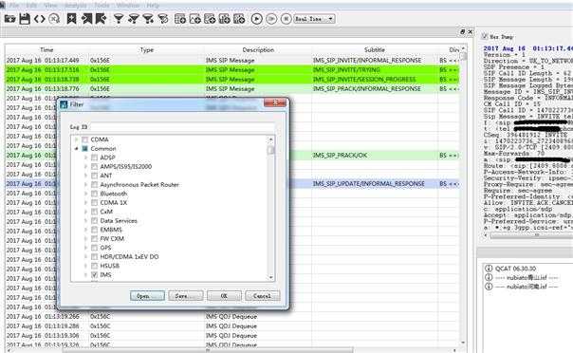The width and height of the screenshot is (573, 353).
Task: Jump to next bookmark with right-arrow flag icon
Action: pyautogui.click(x=101, y=19)
